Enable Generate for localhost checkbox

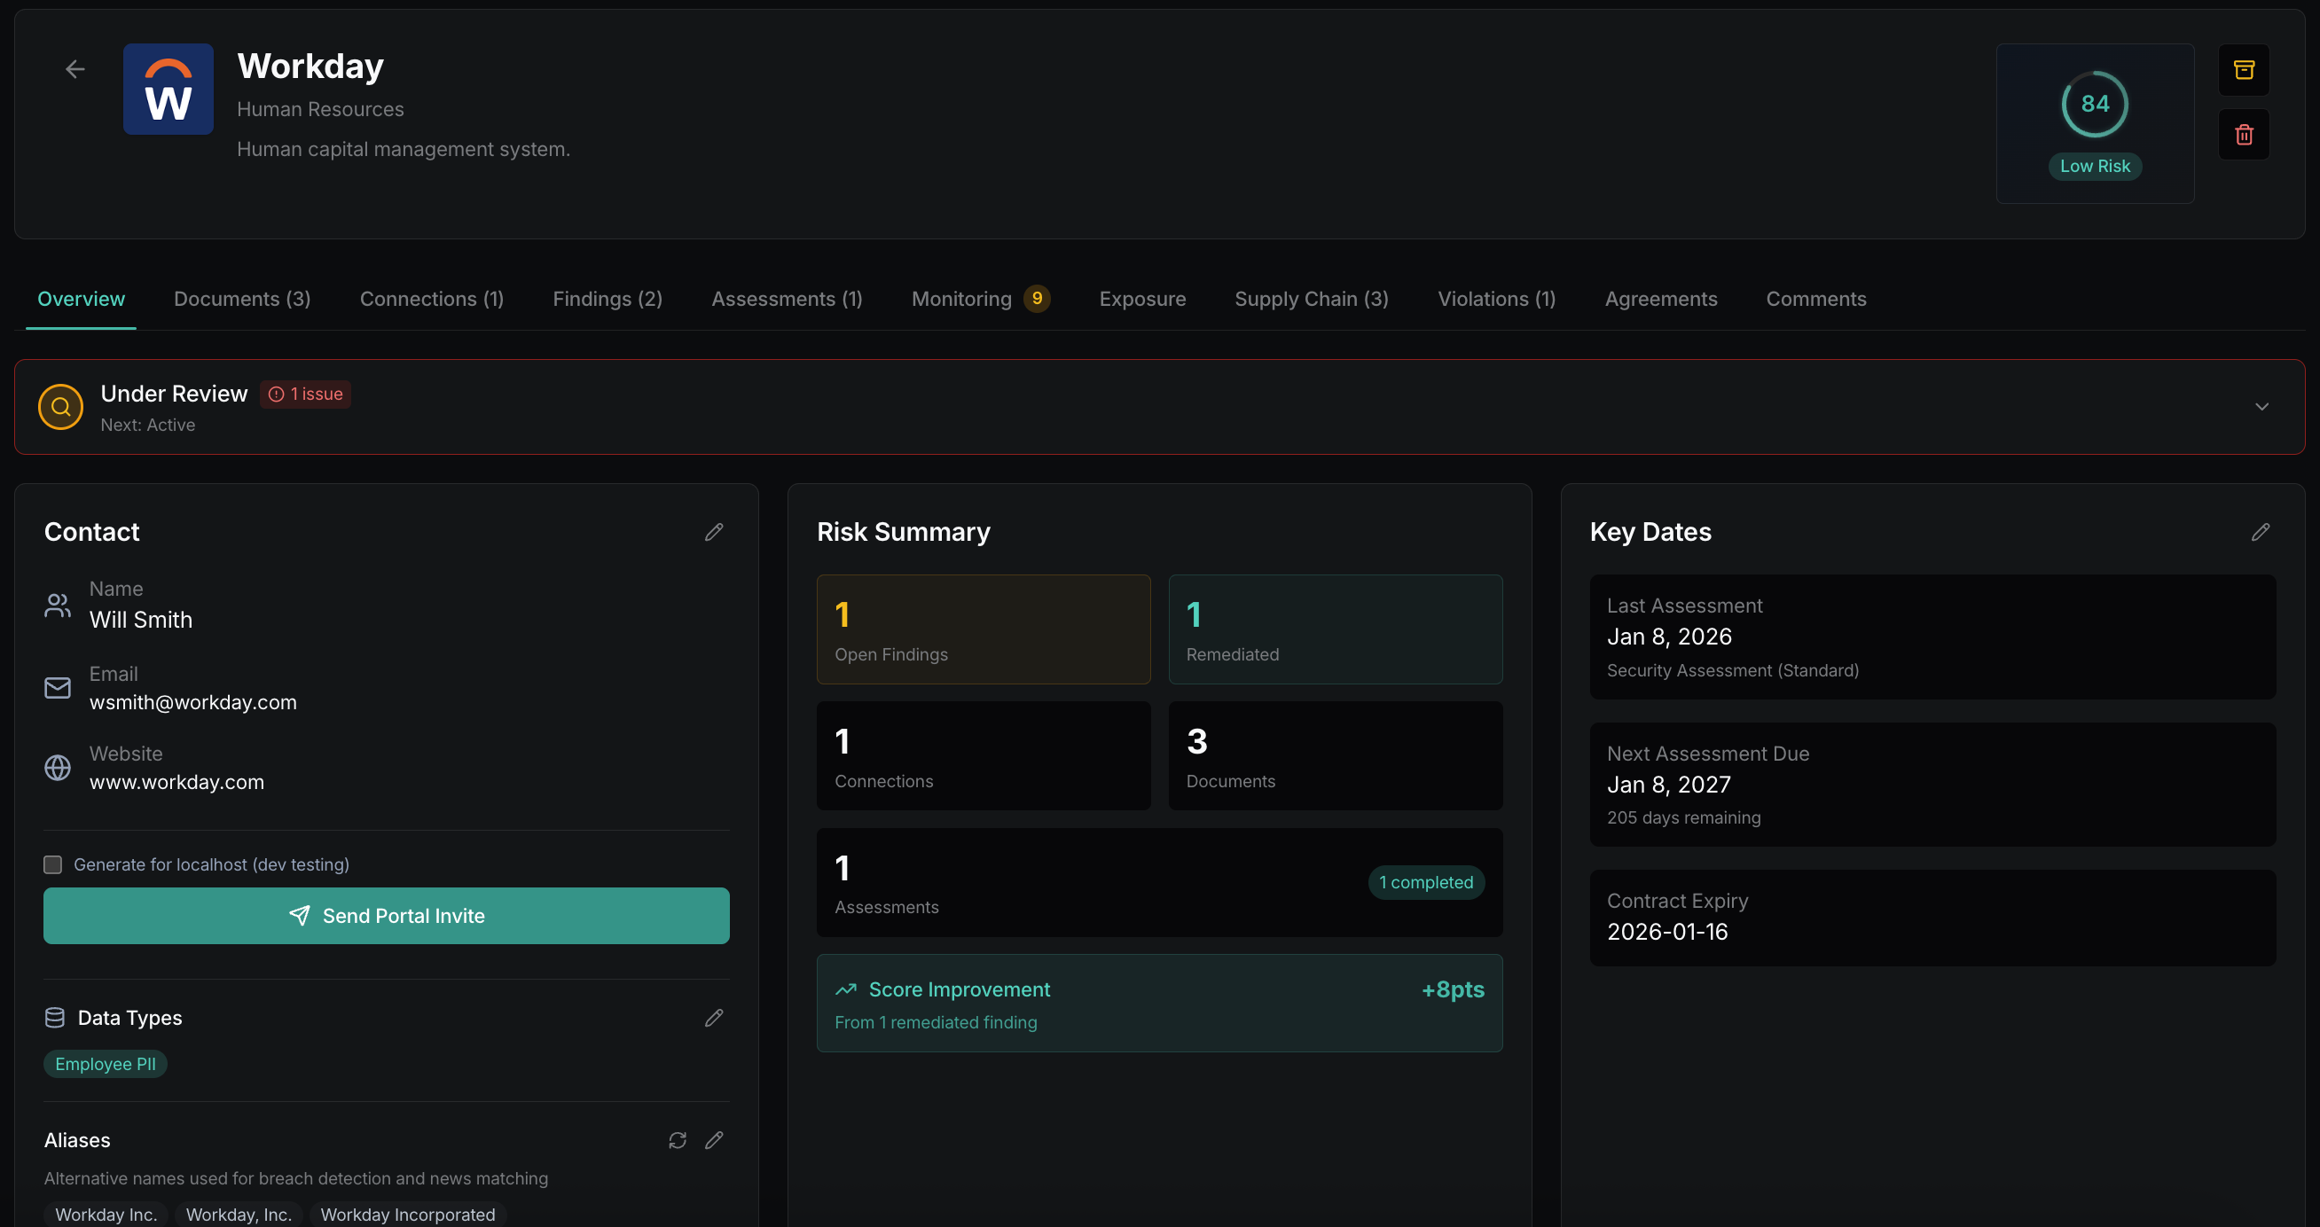click(53, 864)
